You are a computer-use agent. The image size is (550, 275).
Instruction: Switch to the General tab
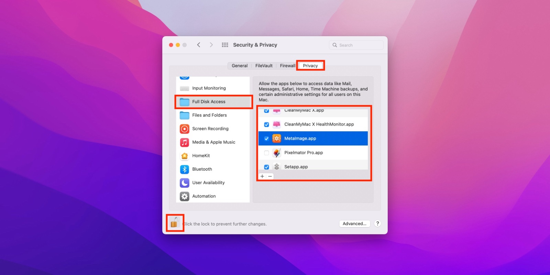[x=240, y=66]
